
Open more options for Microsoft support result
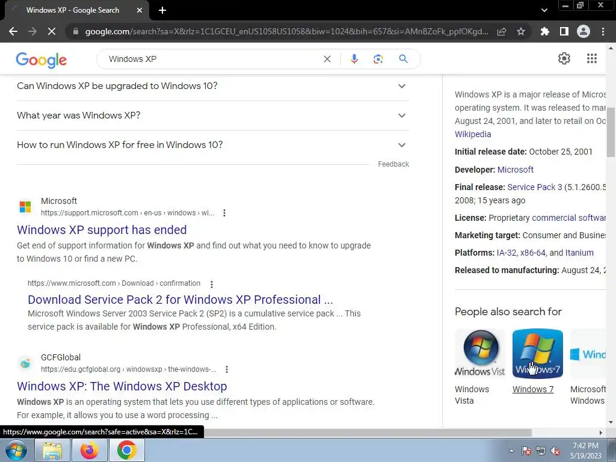point(224,213)
